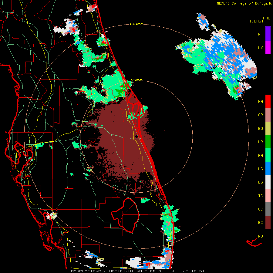Click the UK legend label
This screenshot has height=273, width=273.
coord(260,48)
